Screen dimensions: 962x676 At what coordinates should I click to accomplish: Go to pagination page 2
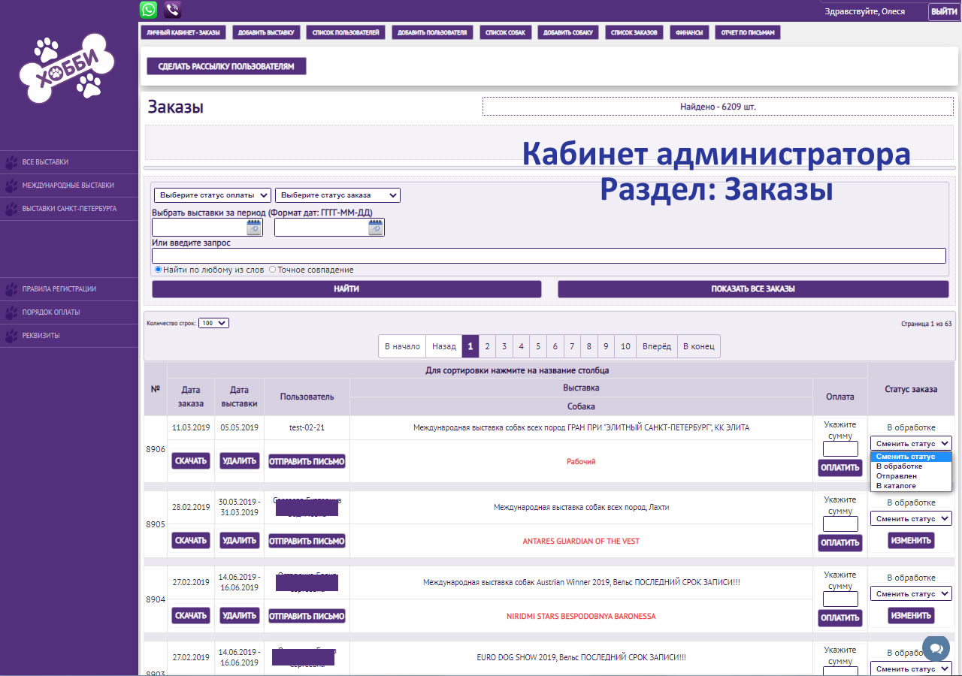tap(487, 346)
